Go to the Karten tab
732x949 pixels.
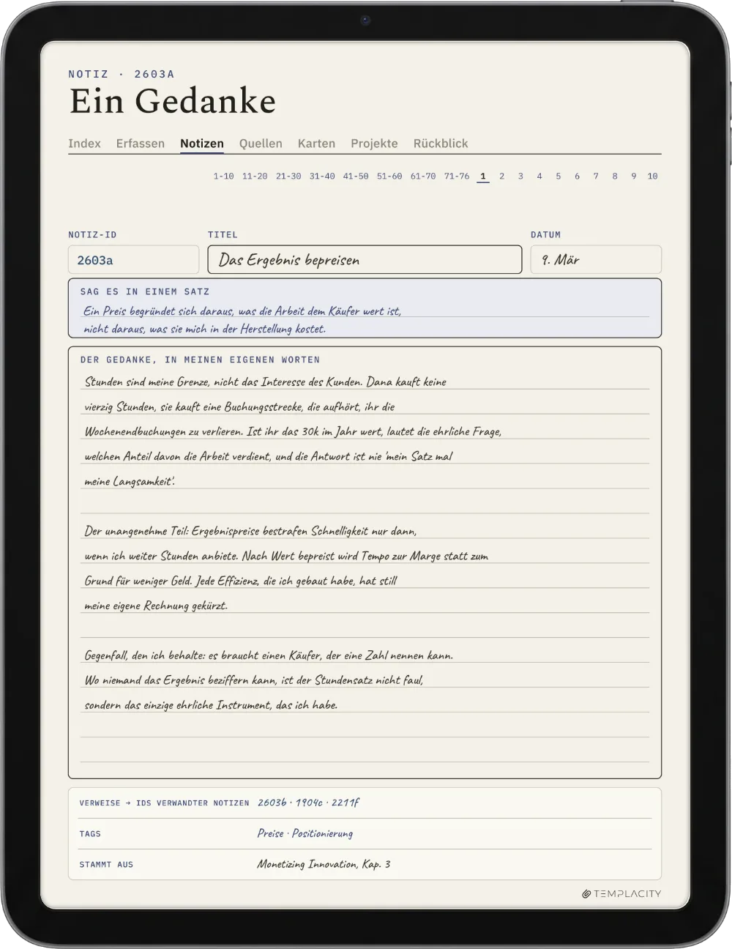coord(316,144)
